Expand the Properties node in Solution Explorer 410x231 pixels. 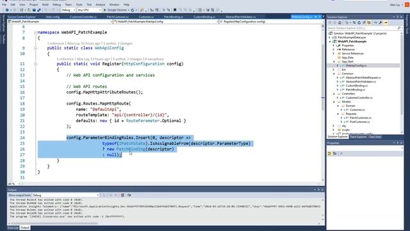click(334, 46)
